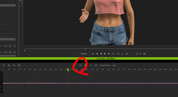Decrease the playbar frame number with the down arrow

coord(137,54)
